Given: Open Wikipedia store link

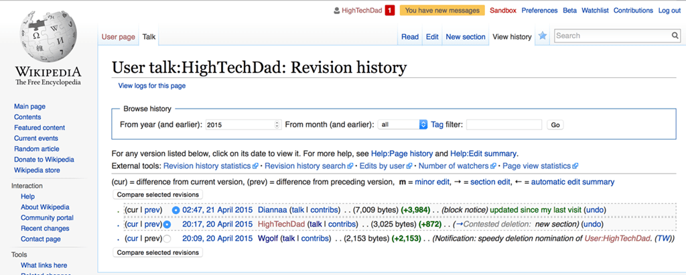Looking at the screenshot, I should coord(38,170).
